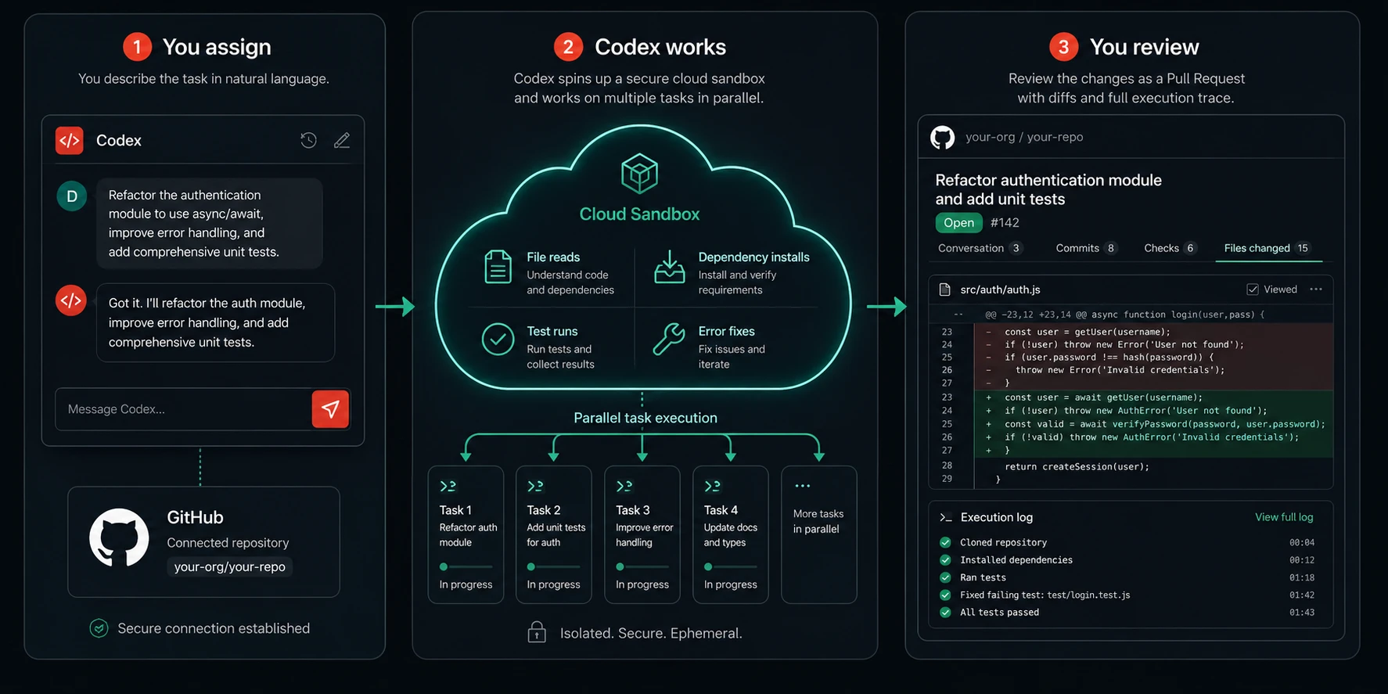Click the 'All tests passed' log entry
This screenshot has width=1388, height=694.
tap(999, 612)
